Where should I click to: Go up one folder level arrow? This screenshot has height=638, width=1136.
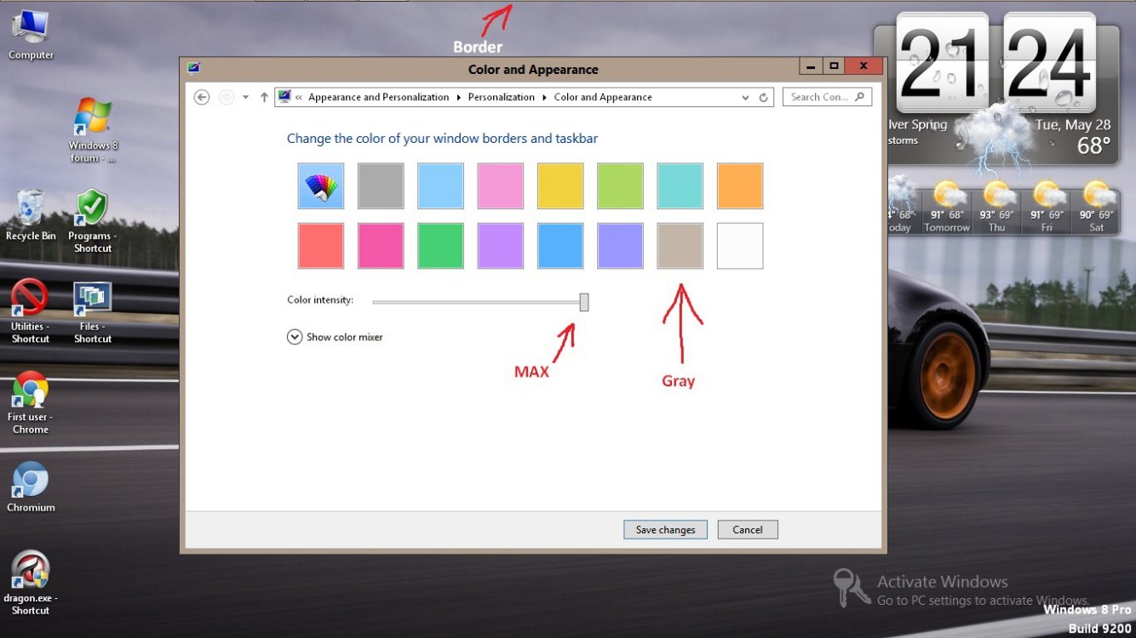tap(264, 97)
